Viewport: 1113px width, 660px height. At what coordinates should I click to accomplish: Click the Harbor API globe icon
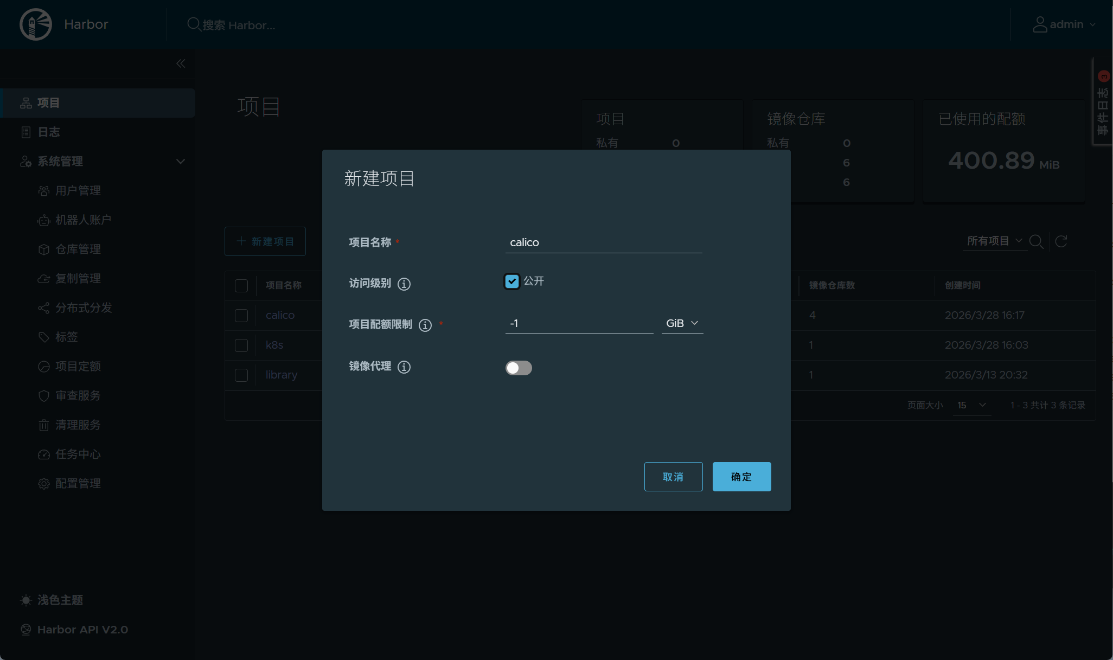coord(25,630)
